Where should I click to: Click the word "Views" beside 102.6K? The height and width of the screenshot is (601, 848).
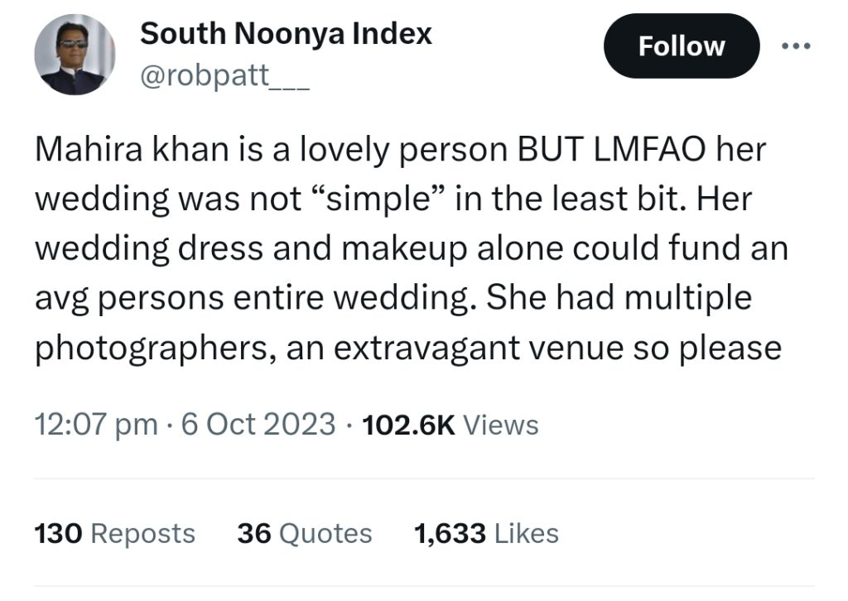[x=501, y=425]
